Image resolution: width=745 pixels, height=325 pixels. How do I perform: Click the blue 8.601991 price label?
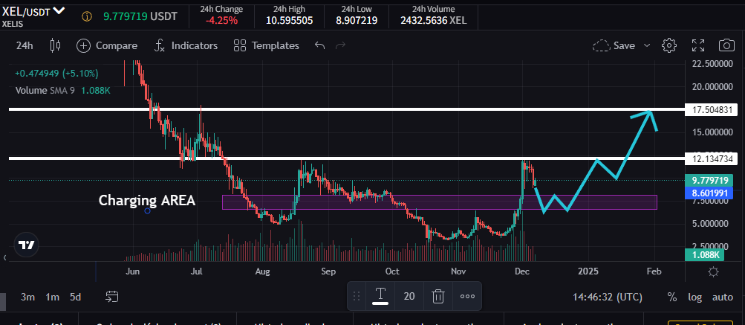710,193
